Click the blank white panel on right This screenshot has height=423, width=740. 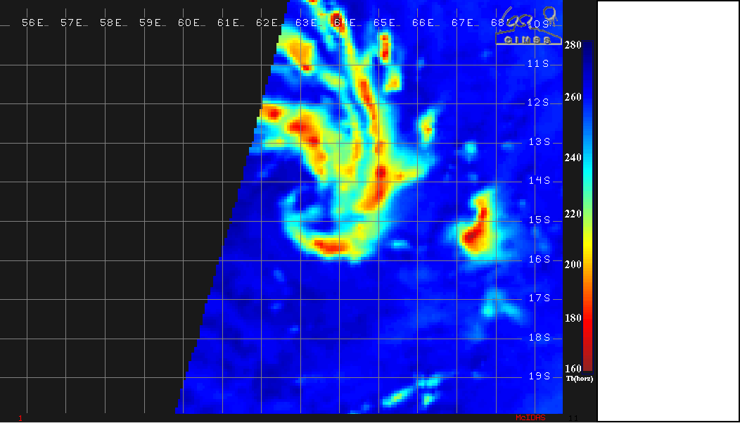[668, 211]
